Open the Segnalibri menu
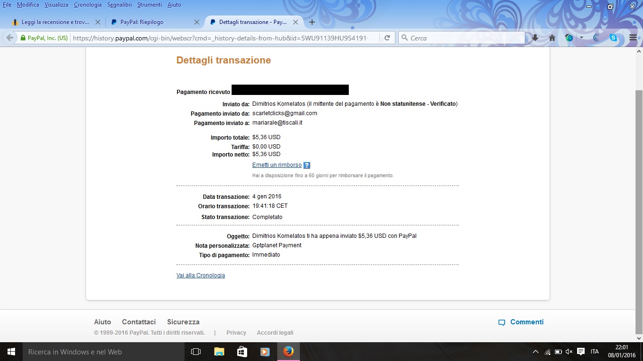The width and height of the screenshot is (643, 361). tap(120, 5)
